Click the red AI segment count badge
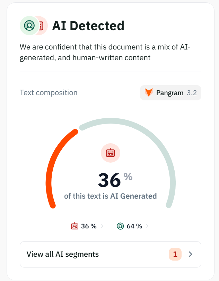Viewport: 219px width, 281px height. pos(175,254)
